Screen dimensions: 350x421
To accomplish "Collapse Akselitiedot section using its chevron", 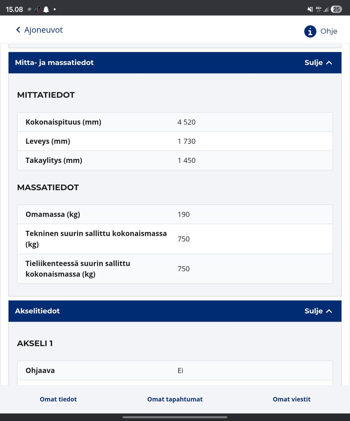I will (329, 311).
